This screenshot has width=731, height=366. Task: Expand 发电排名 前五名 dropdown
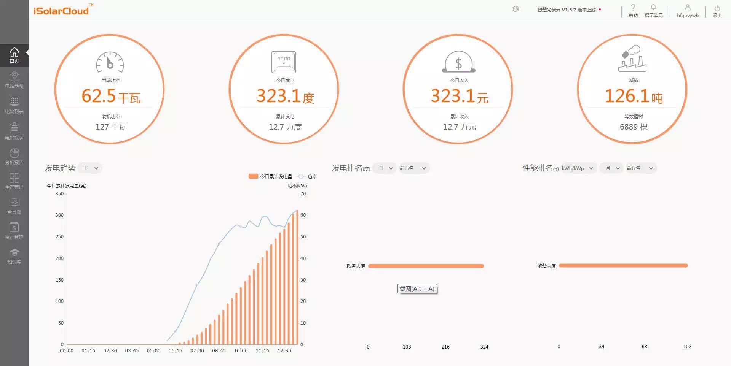[x=413, y=168]
